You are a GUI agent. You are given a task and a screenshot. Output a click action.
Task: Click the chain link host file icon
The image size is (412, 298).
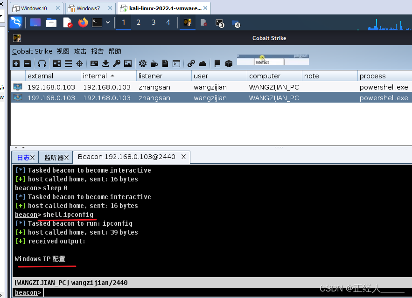(191, 63)
